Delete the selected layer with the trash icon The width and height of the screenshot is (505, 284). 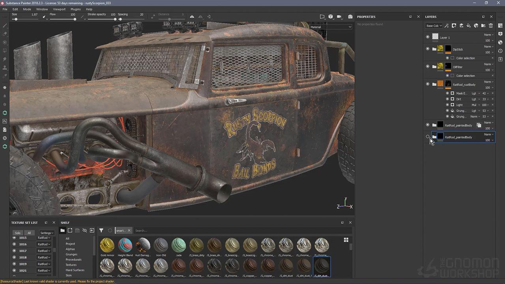tap(491, 26)
